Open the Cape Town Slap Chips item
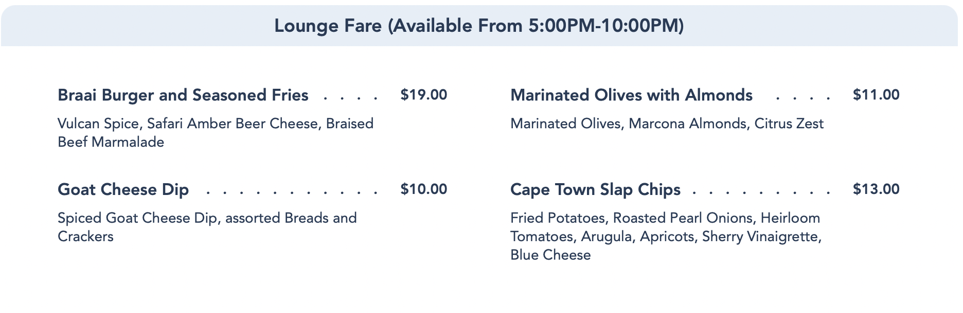Screen dimensions: 963x313 pos(595,189)
